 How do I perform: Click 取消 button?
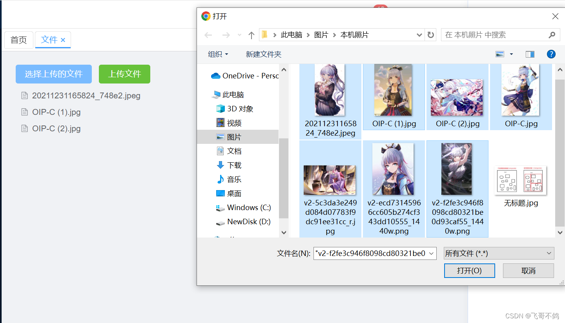(x=529, y=270)
